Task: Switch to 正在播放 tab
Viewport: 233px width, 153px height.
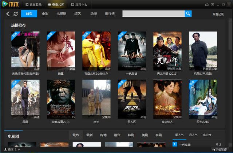Action: point(33,4)
